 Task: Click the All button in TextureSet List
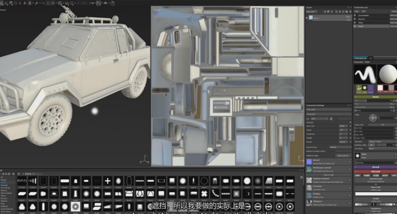(x=364, y=11)
